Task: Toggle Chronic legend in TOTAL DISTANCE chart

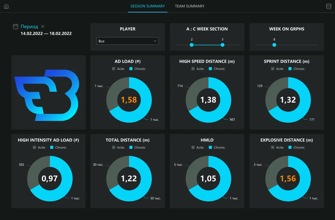Action: [137, 147]
